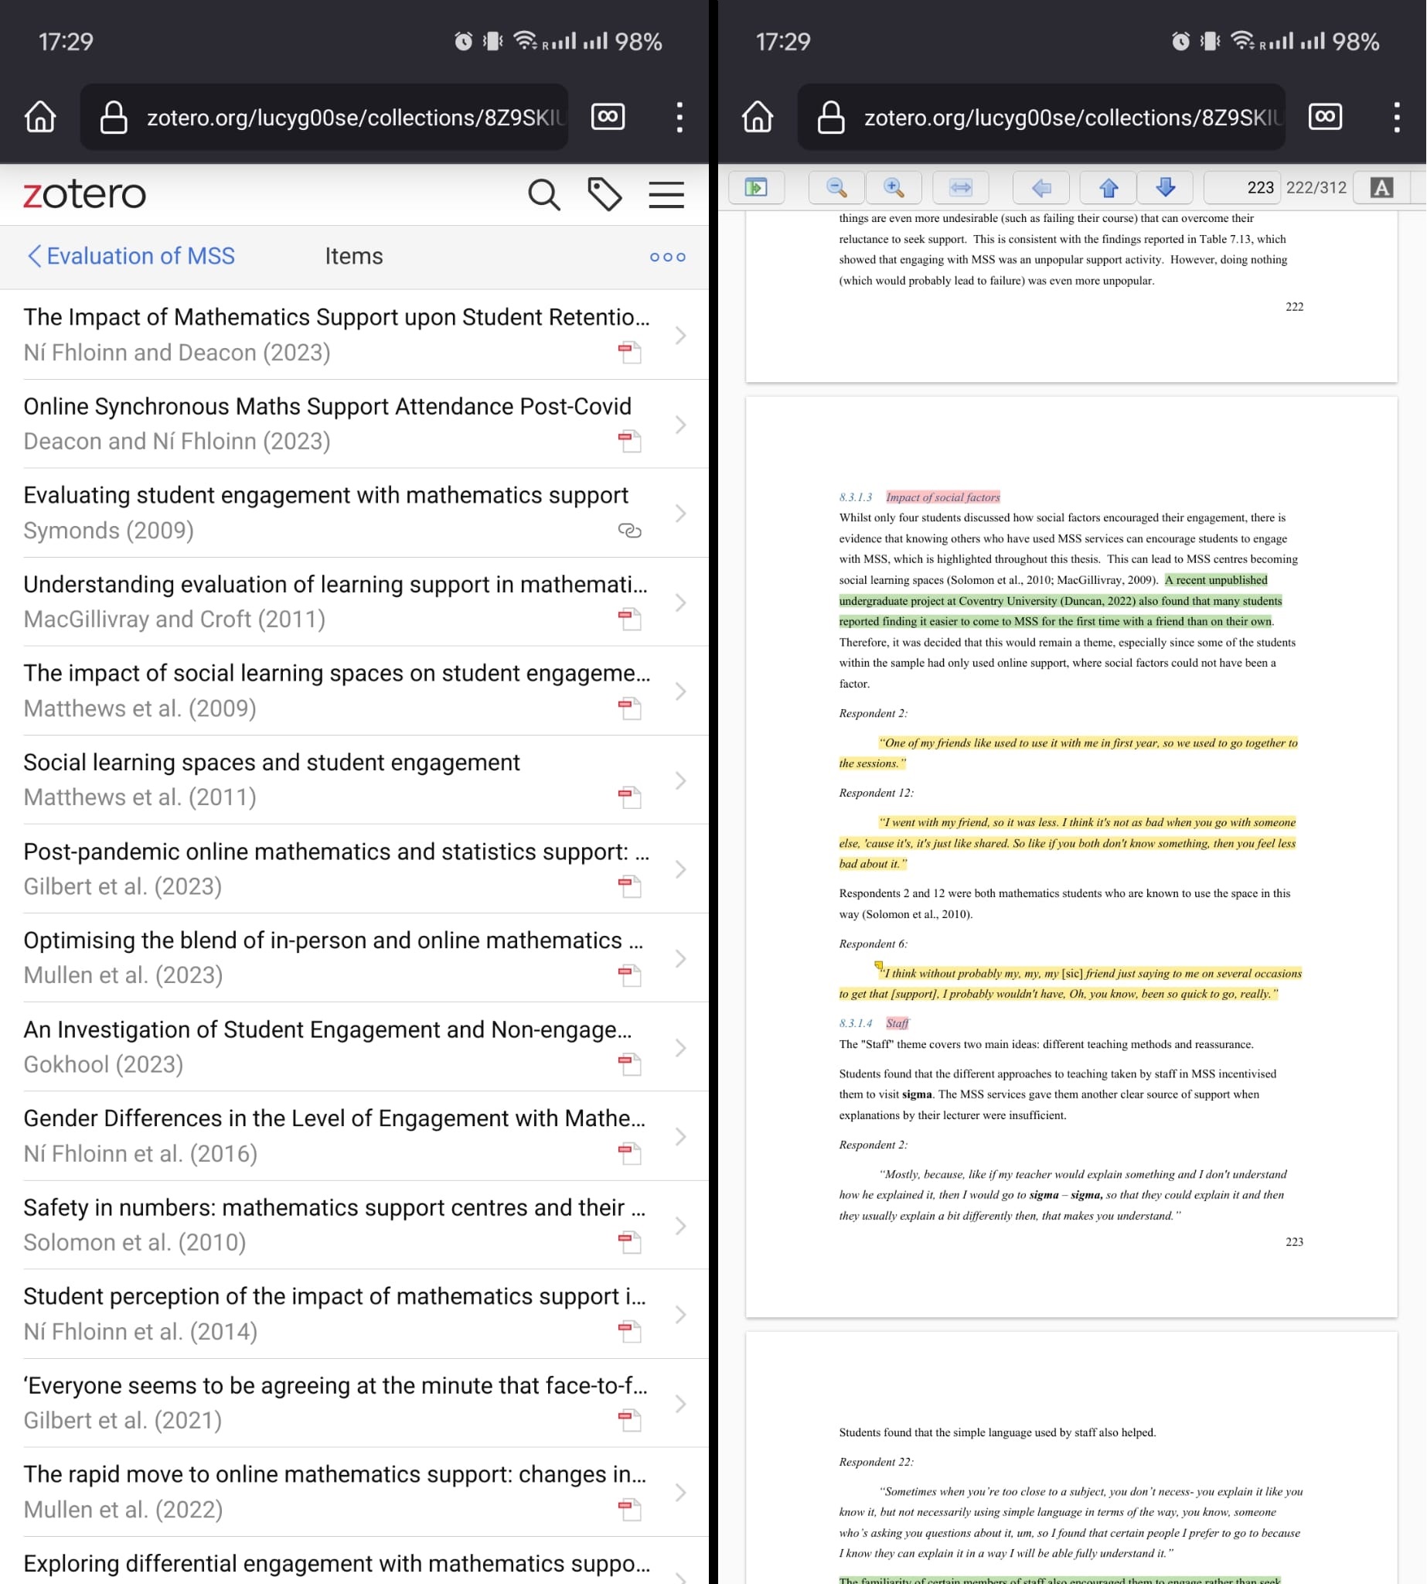Viewport: 1427px width, 1584px height.
Task: Expand chevron for Gilbert et al. (2023)
Action: pos(679,869)
